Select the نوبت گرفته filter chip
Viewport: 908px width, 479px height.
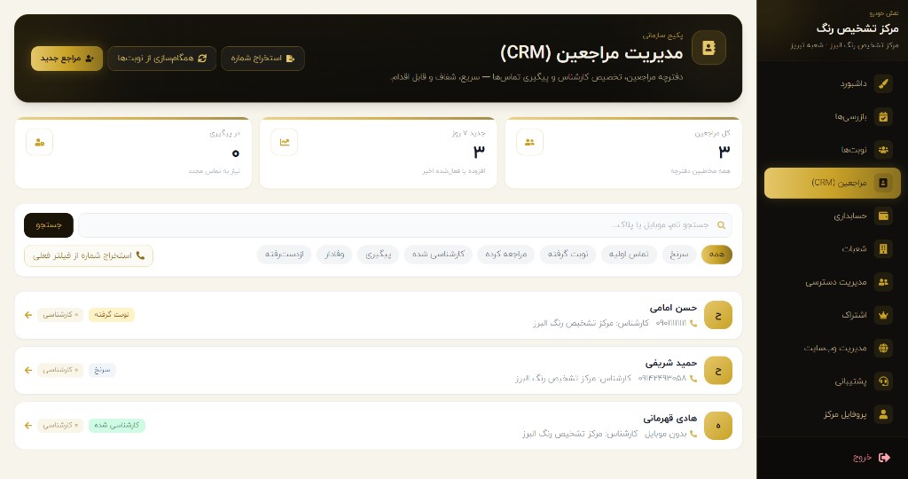pyautogui.click(x=567, y=255)
